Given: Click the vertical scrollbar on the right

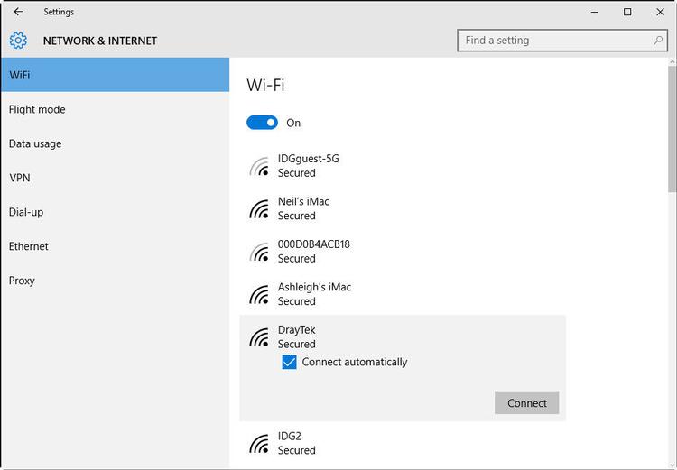Looking at the screenshot, I should [x=672, y=126].
